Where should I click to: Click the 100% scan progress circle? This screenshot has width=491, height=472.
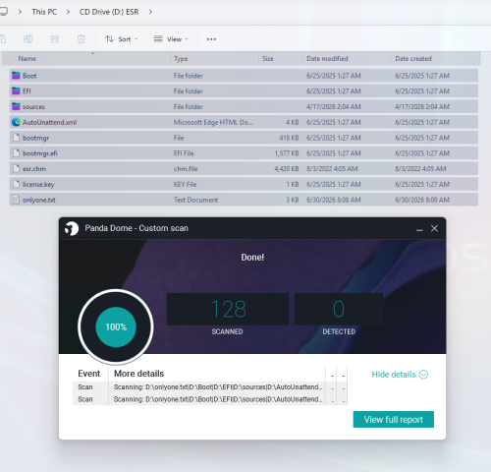[x=116, y=326]
